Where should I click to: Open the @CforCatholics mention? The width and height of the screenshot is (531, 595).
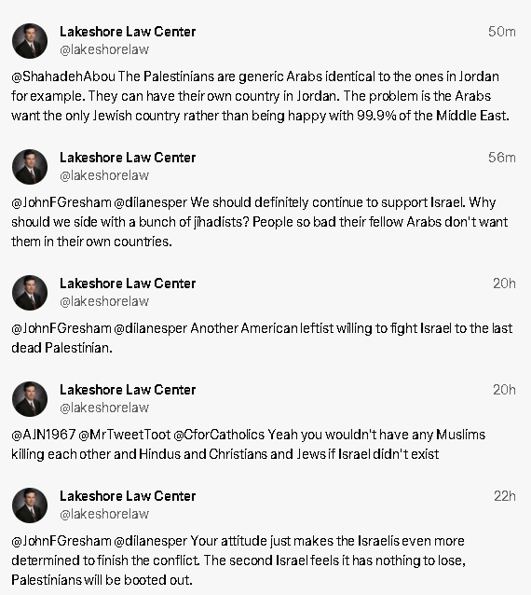[219, 435]
